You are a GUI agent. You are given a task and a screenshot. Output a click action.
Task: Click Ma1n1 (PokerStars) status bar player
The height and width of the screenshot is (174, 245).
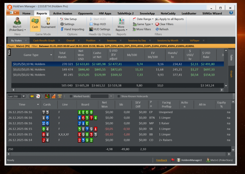pos(219,160)
